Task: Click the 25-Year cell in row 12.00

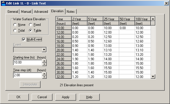Action: [x=111, y=32]
